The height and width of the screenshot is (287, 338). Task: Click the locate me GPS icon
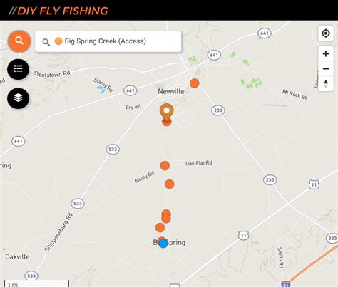click(x=326, y=33)
